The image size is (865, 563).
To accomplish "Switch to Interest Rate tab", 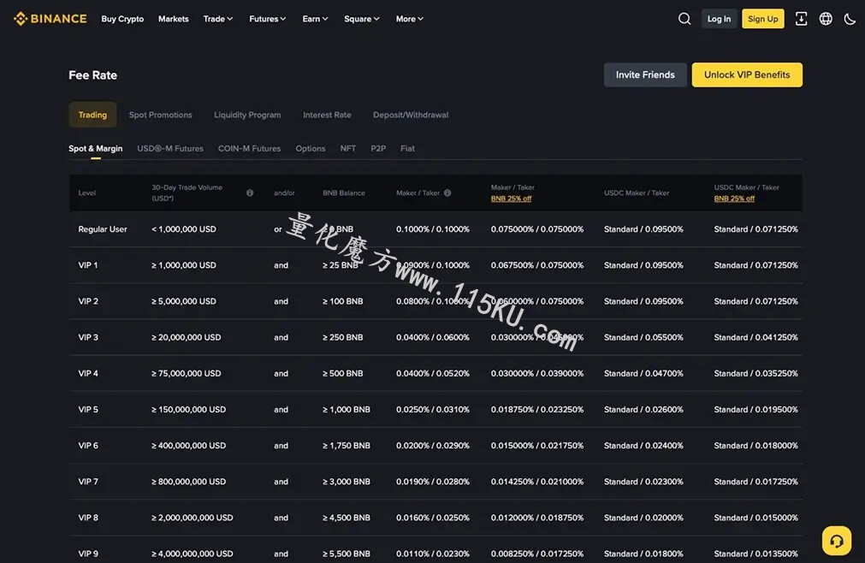I will tap(327, 115).
